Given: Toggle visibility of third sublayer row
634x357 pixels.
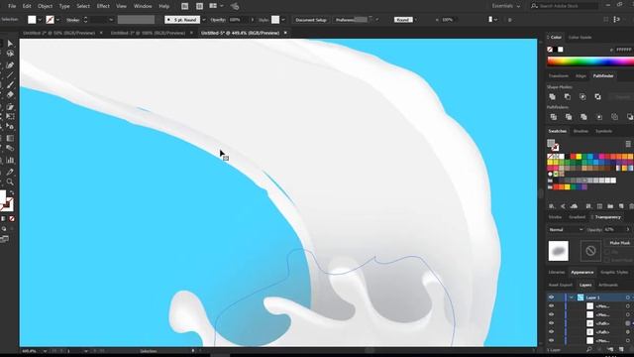Looking at the screenshot, I should pos(551,323).
